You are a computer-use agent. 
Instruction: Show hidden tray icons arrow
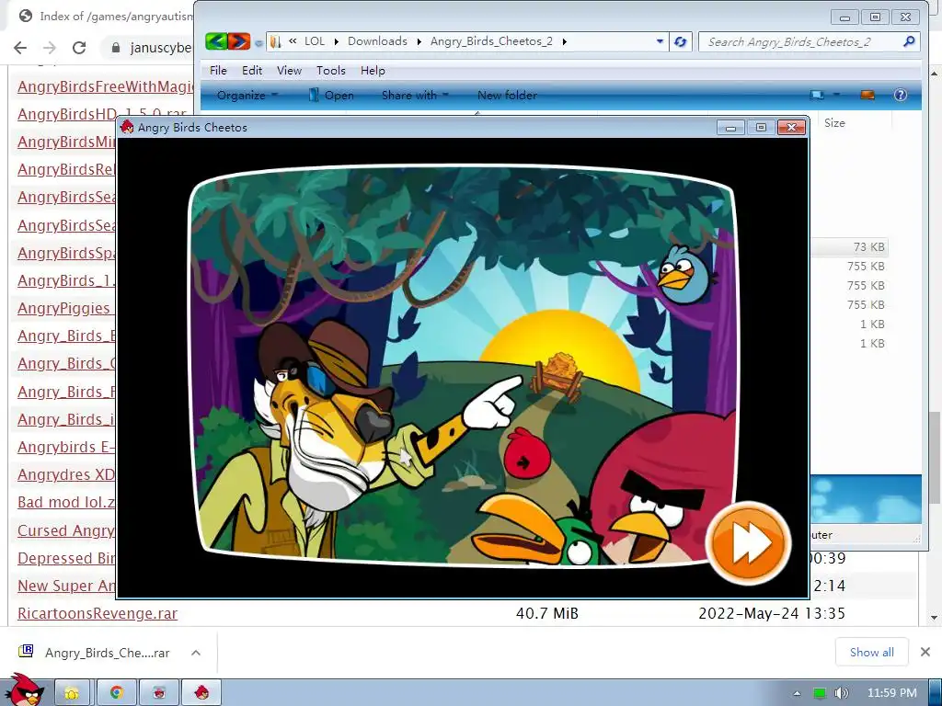click(798, 693)
